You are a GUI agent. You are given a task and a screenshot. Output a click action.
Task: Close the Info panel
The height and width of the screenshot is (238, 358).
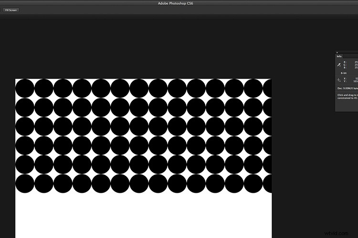pos(337,53)
